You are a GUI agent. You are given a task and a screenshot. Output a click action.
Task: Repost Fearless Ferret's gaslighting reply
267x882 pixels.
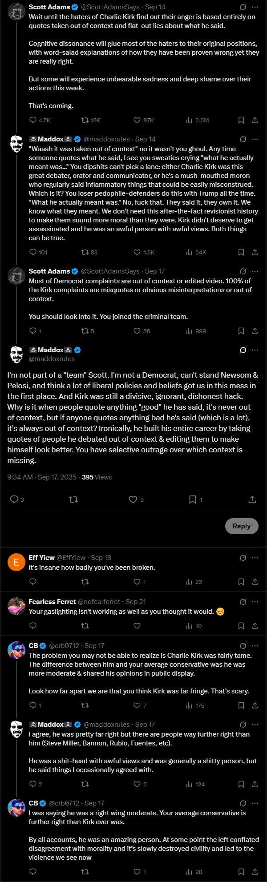85,626
